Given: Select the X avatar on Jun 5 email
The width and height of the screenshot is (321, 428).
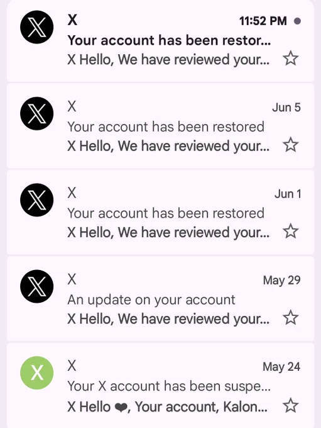Looking at the screenshot, I should click(x=37, y=113).
